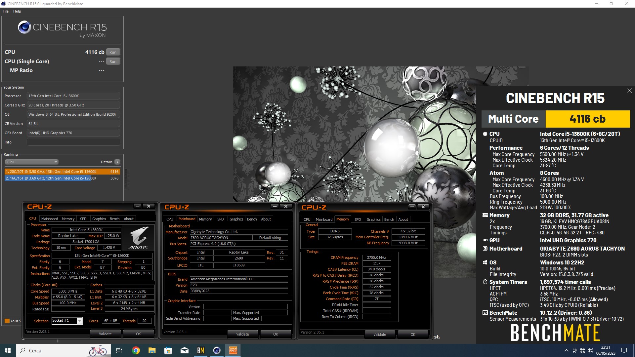The image size is (635, 357).
Task: Minimize the Mainboard CPU-Z window
Action: (275, 206)
